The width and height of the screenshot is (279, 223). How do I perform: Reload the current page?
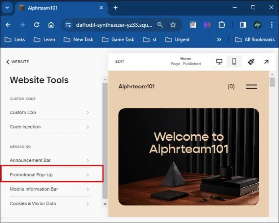(x=37, y=25)
